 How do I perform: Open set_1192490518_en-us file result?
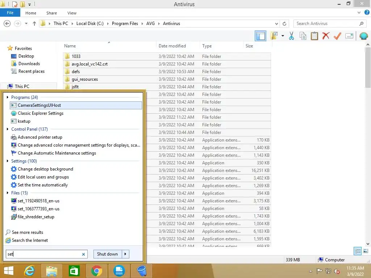pyautogui.click(x=38, y=201)
